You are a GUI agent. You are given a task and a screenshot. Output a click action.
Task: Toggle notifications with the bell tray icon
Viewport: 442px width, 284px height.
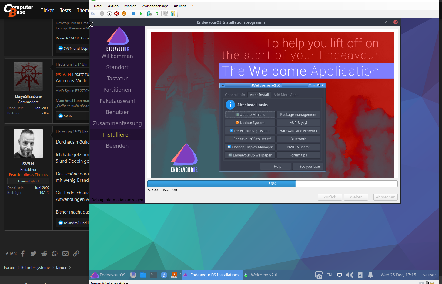click(370, 275)
